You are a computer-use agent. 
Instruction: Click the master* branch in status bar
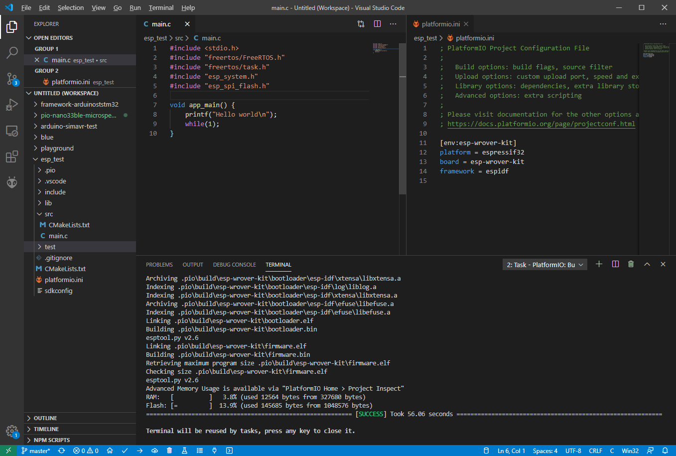point(36,451)
